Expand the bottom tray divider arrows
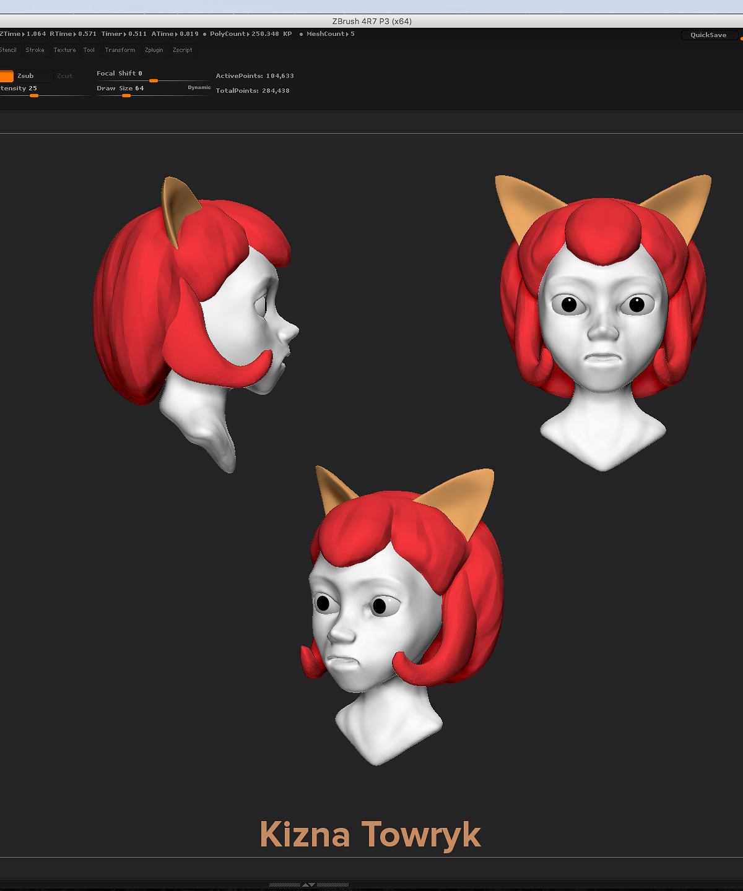The width and height of the screenshot is (743, 891). (x=308, y=885)
